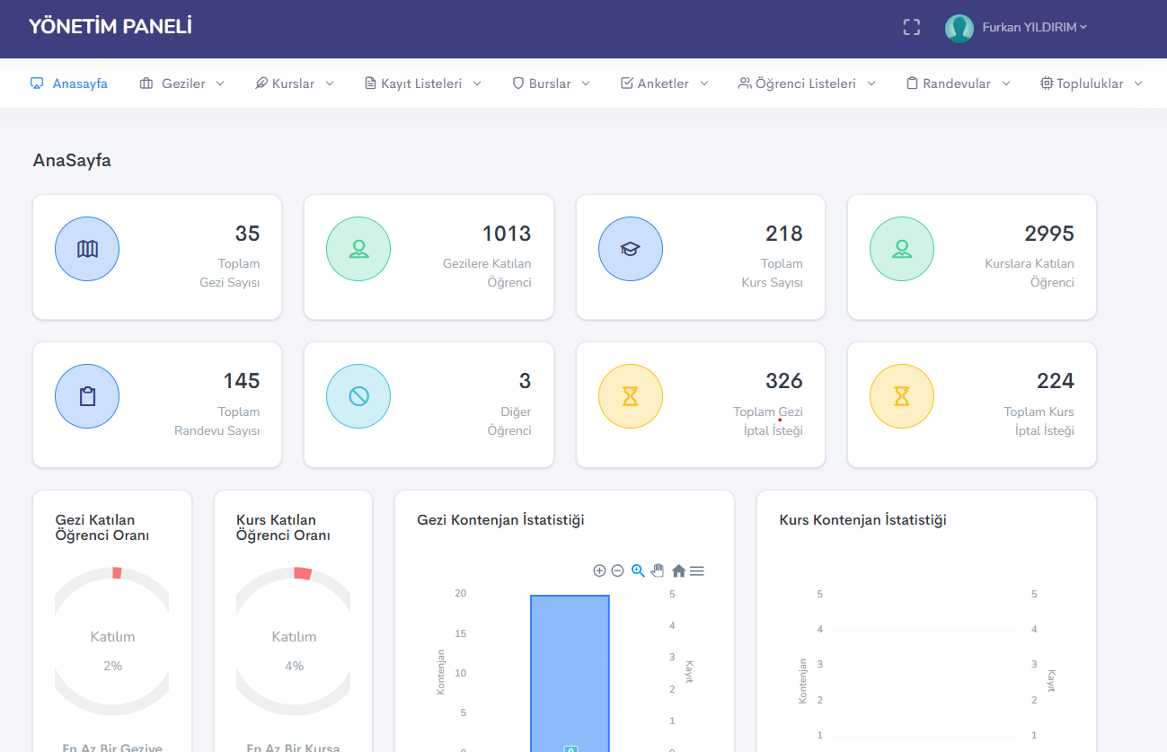The image size is (1167, 752).
Task: Click the YÖNETİM PANELİ title link
Action: (111, 27)
